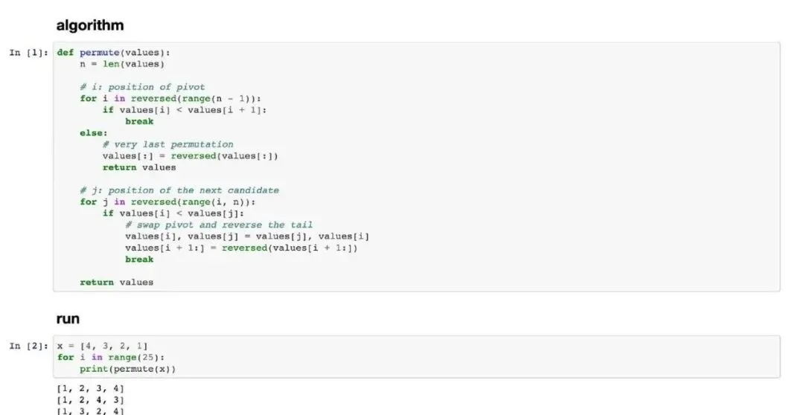Place cursor on 'n = len(values)' line
The height and width of the screenshot is (415, 804).
point(122,64)
